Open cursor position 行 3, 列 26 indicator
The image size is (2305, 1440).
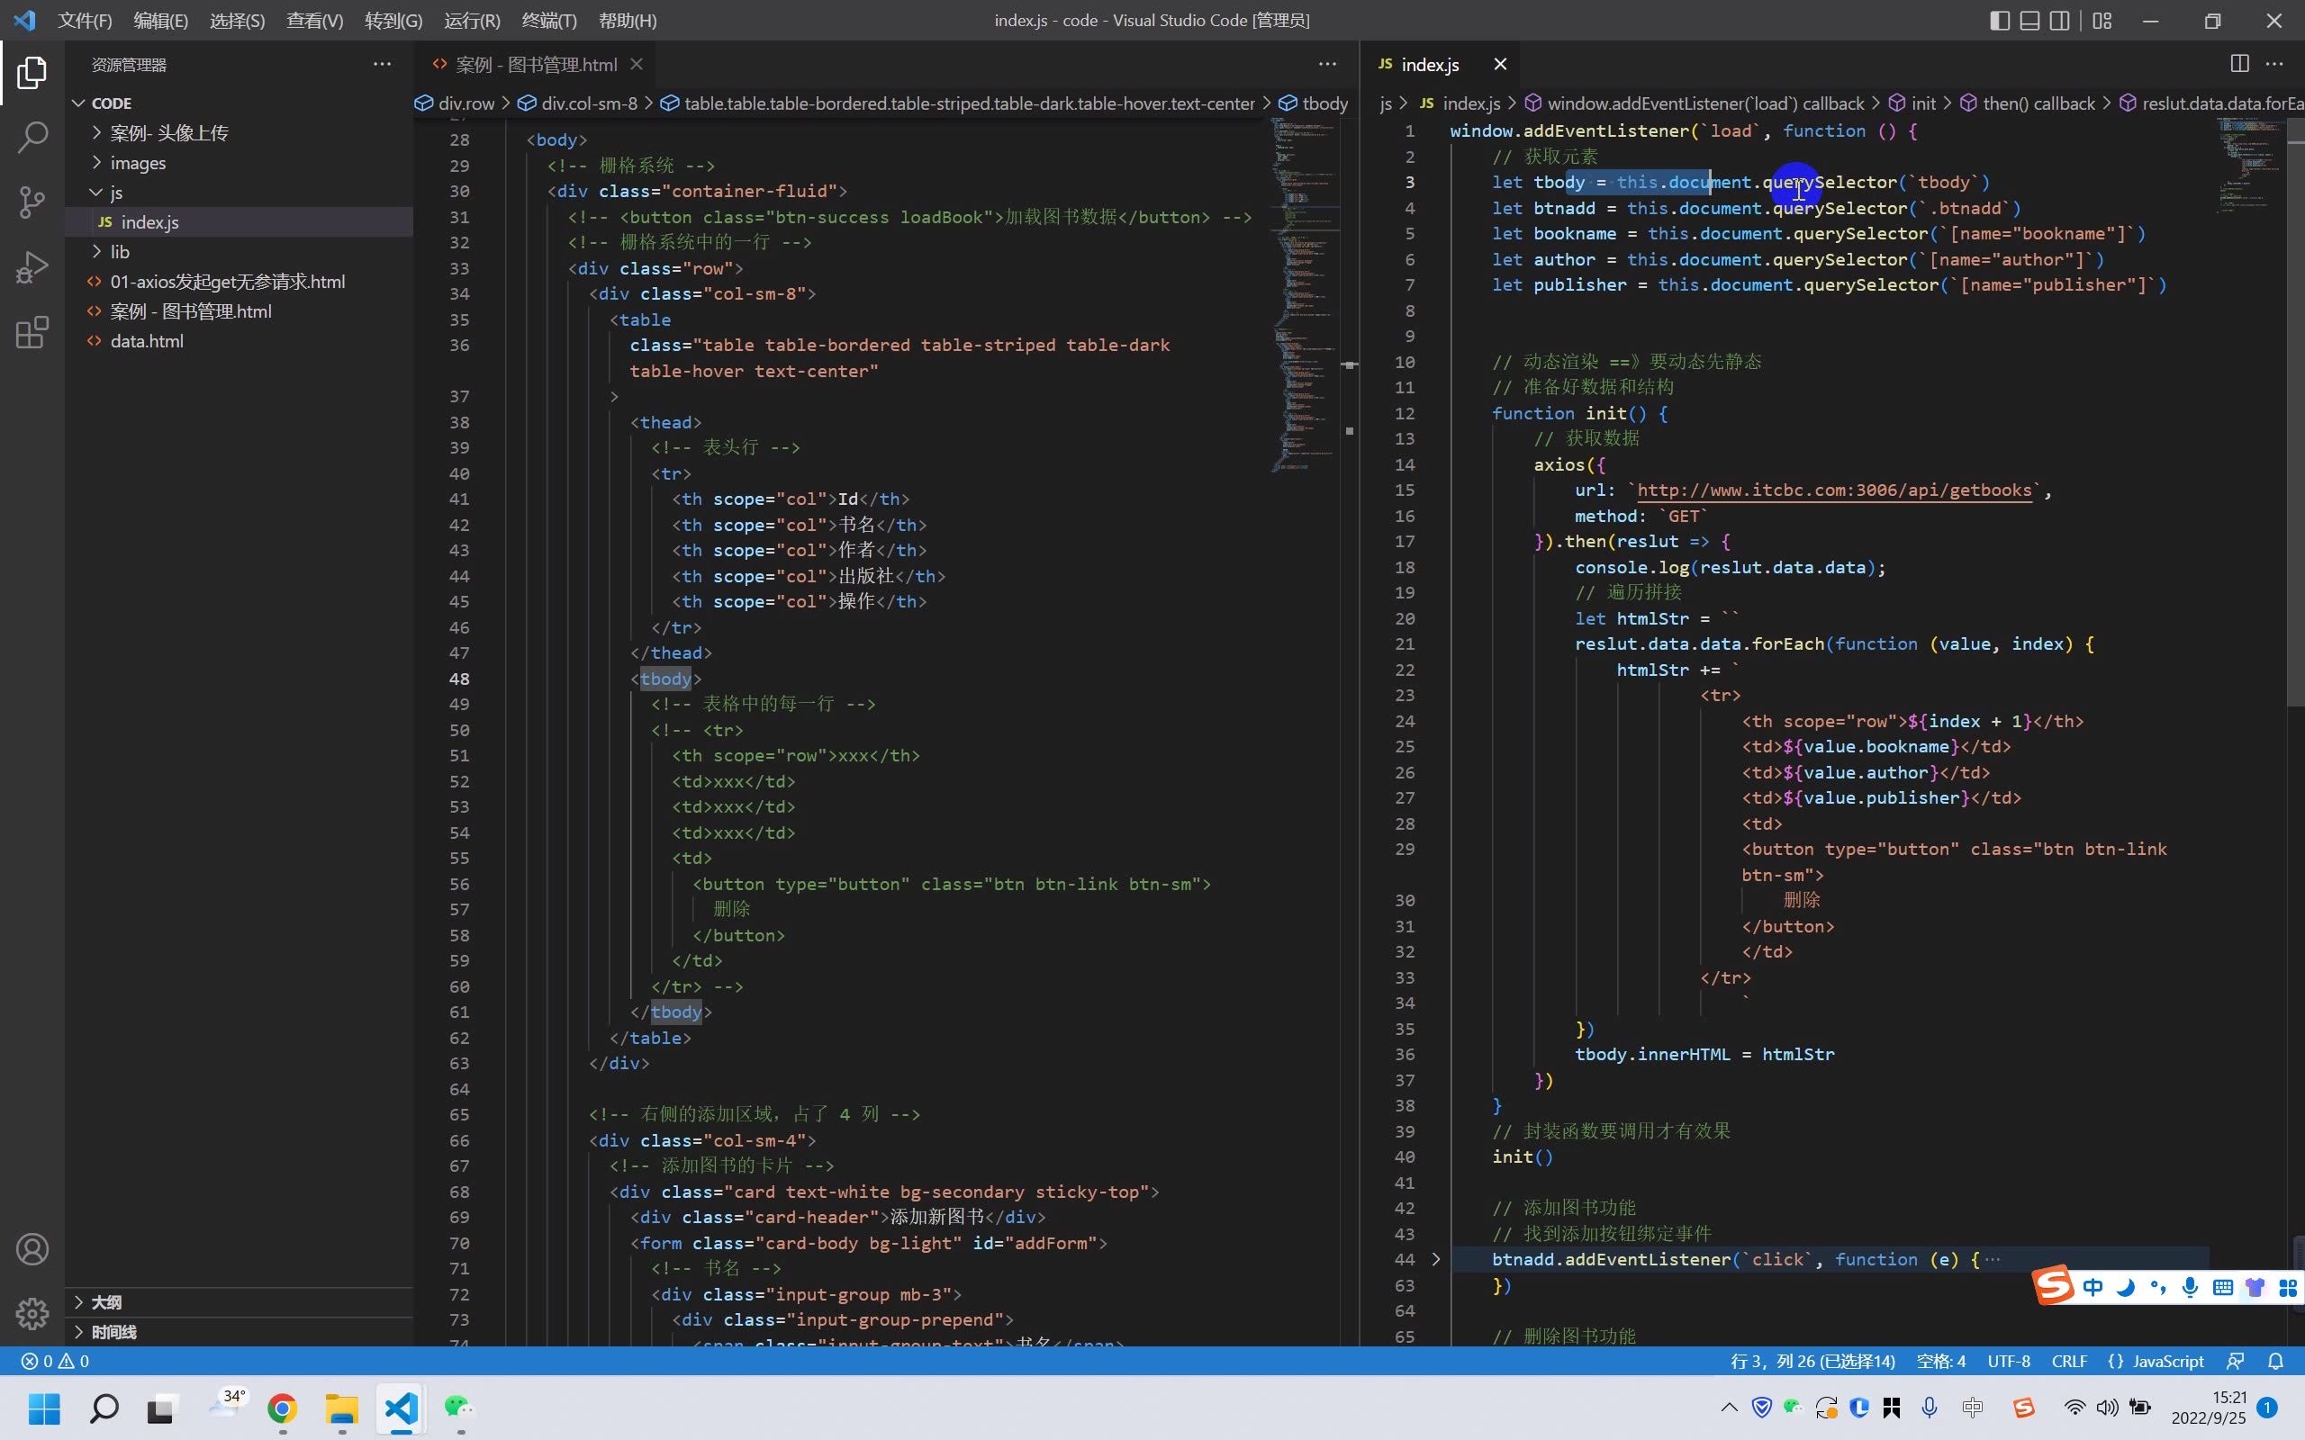[1812, 1361]
